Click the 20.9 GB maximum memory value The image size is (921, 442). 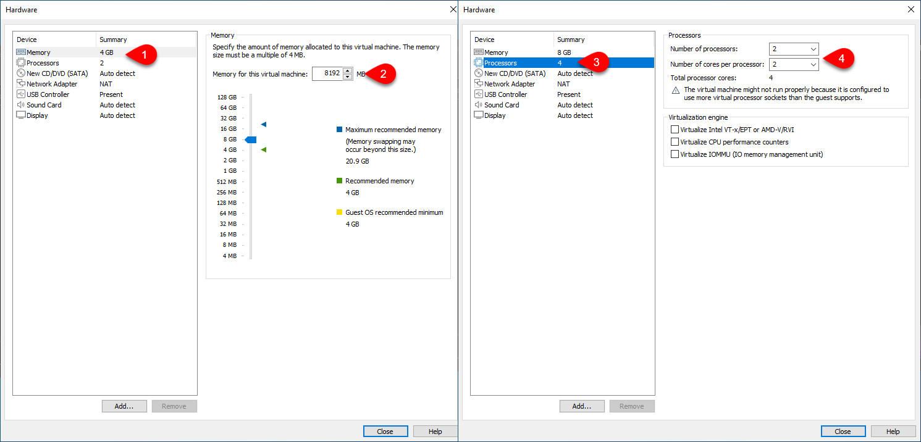[357, 161]
